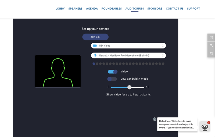215x137 pixels.
Task: Click the participants video count slider handle
Action: point(130,87)
